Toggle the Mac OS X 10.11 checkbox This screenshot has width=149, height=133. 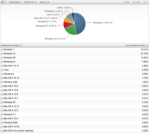pyautogui.click(x=2, y=66)
